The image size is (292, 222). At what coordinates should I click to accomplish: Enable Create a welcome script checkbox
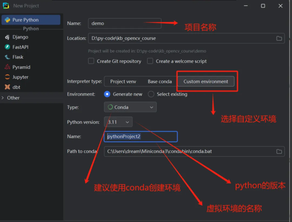(150, 61)
